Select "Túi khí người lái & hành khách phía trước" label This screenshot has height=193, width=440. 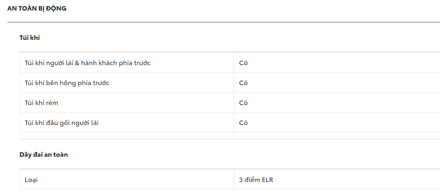87,63
